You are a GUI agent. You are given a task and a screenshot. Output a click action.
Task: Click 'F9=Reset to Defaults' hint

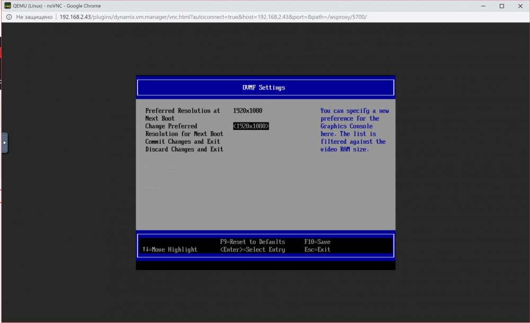pos(252,242)
